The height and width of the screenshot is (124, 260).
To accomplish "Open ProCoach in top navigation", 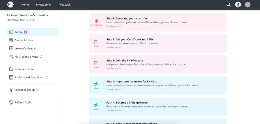I will click(x=64, y=4).
